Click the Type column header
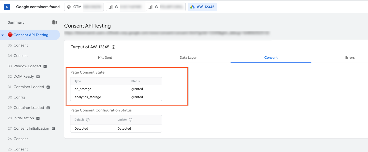This screenshot has height=152, width=368. [78, 81]
